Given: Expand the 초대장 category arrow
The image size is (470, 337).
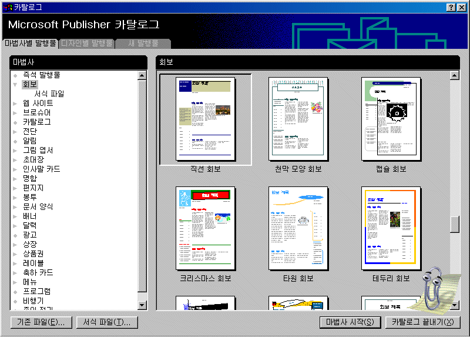Looking at the screenshot, I should [15, 160].
